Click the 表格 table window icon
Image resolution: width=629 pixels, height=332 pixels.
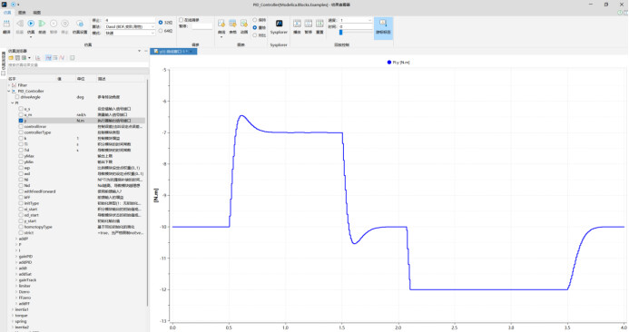click(x=232, y=24)
